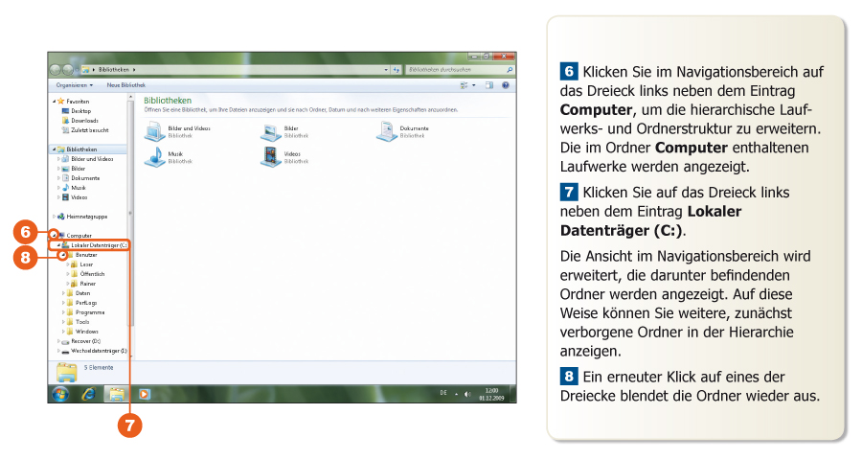Collapse the Computer tree node
Viewport: 862px width, 460px height.
[x=56, y=235]
